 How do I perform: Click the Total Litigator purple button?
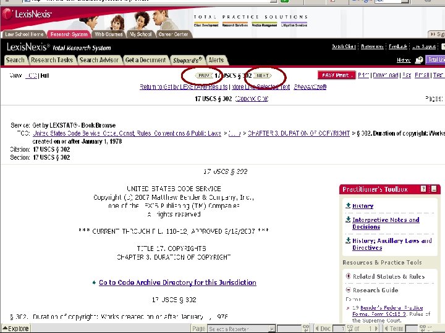[x=435, y=60]
